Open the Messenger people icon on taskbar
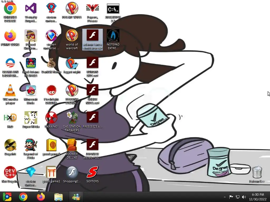 click(x=76, y=197)
